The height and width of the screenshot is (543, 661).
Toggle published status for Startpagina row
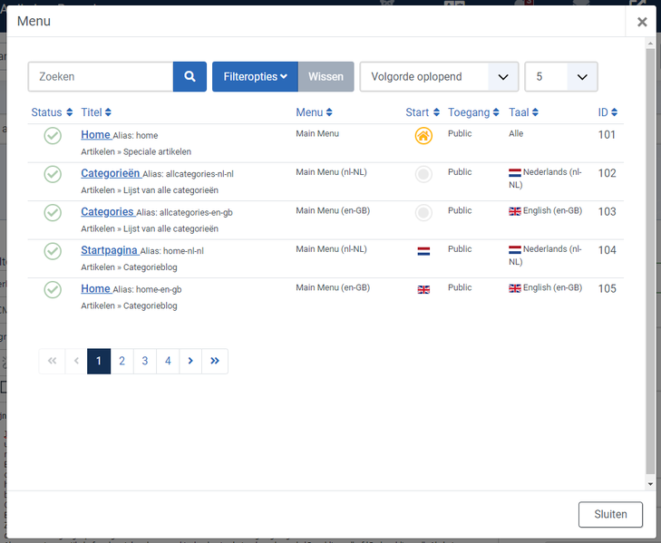[53, 251]
